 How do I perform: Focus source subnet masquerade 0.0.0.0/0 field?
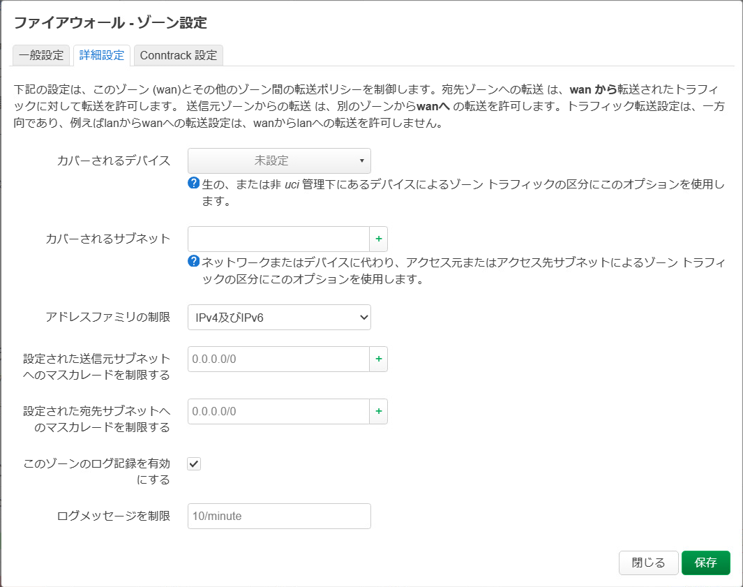click(x=278, y=359)
